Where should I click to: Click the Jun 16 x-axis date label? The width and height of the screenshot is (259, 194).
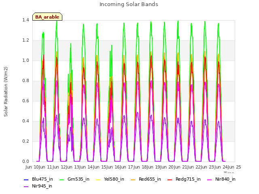pyautogui.click(x=113, y=167)
